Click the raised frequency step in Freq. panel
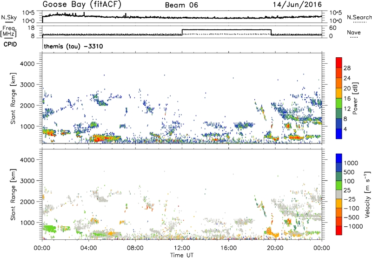 (x=226, y=30)
